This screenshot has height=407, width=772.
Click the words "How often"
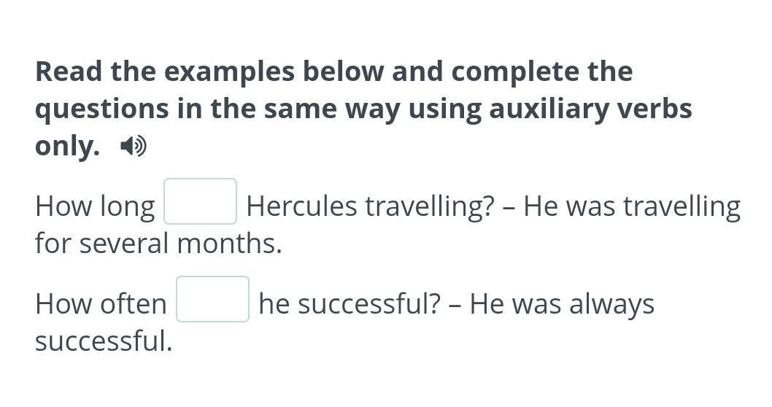pos(101,304)
